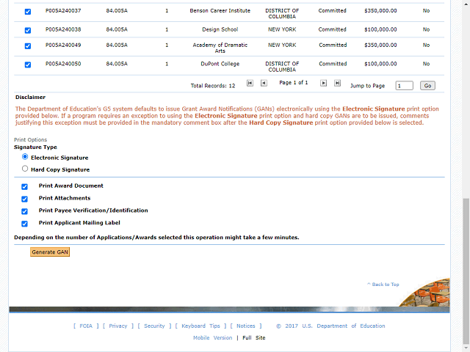470x352 pixels.
Task: Open the Keyboard Tips footer link
Action: (x=200, y=326)
